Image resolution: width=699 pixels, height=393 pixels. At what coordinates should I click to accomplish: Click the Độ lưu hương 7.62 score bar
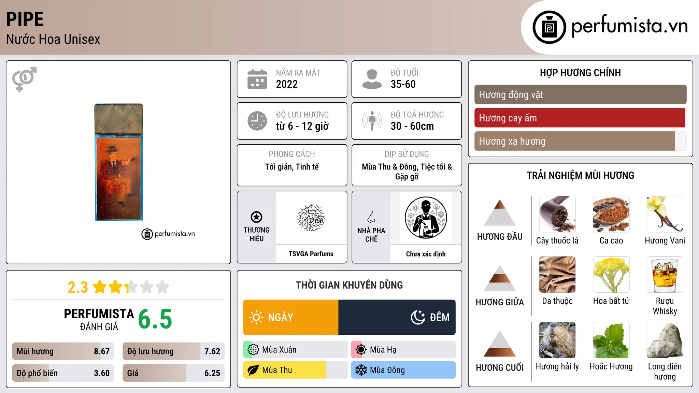173,351
